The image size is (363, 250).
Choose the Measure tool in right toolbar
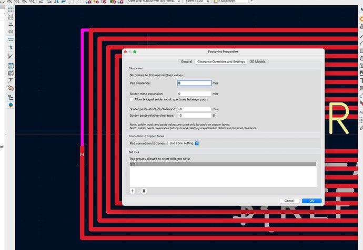click(361, 127)
